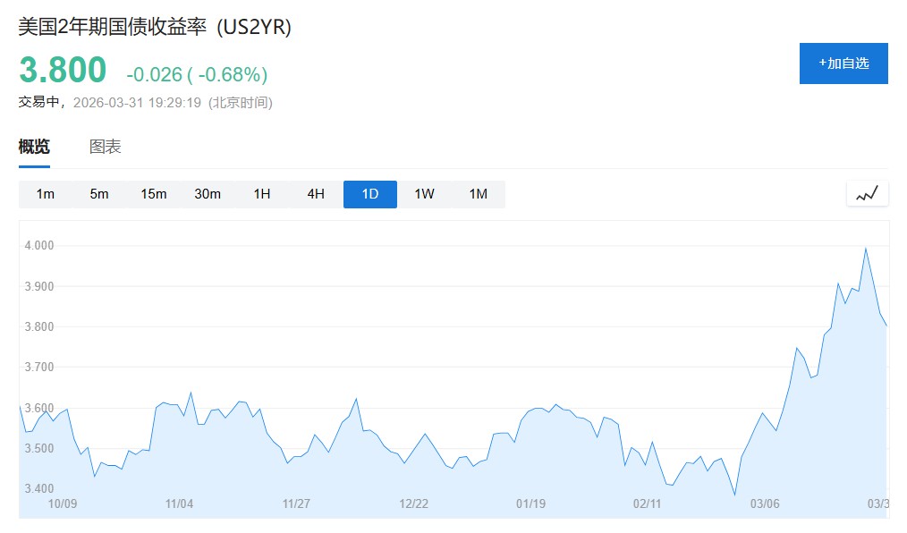Click the line chart type icon

point(867,193)
